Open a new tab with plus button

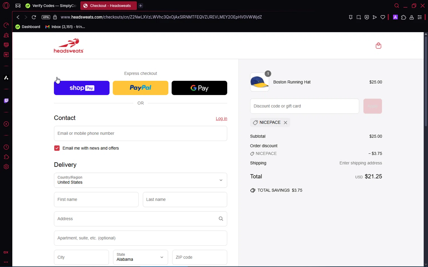click(141, 6)
